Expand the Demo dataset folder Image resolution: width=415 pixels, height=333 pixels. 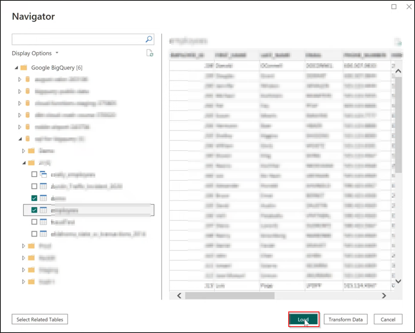pyautogui.click(x=24, y=150)
